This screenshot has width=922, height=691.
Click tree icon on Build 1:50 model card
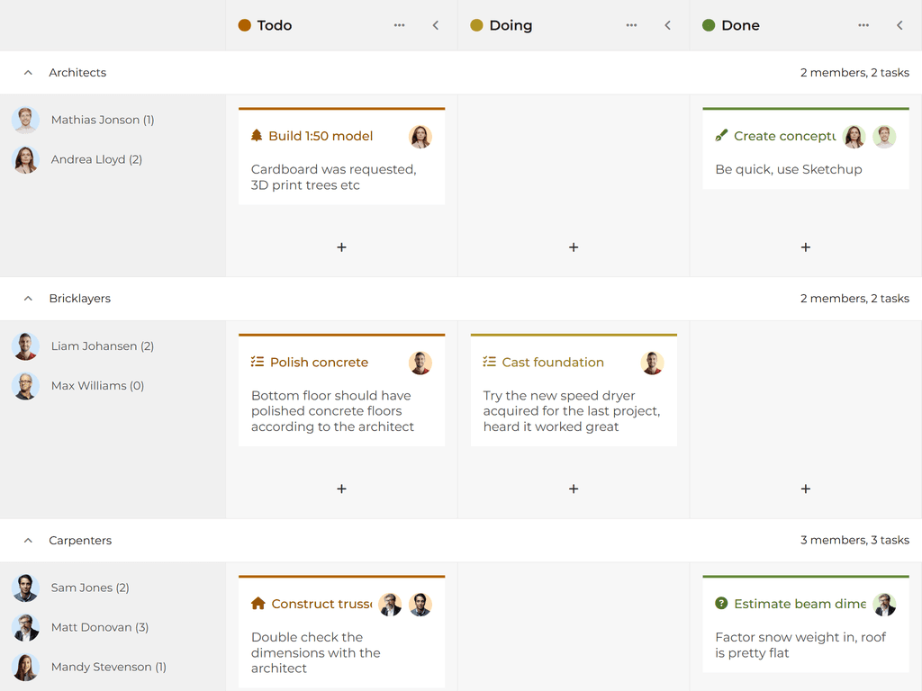[x=257, y=136]
